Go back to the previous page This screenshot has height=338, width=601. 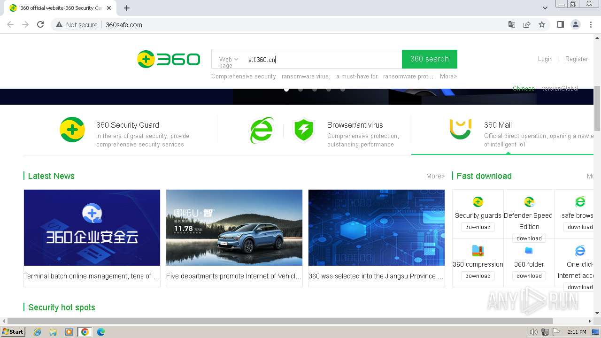[x=10, y=25]
